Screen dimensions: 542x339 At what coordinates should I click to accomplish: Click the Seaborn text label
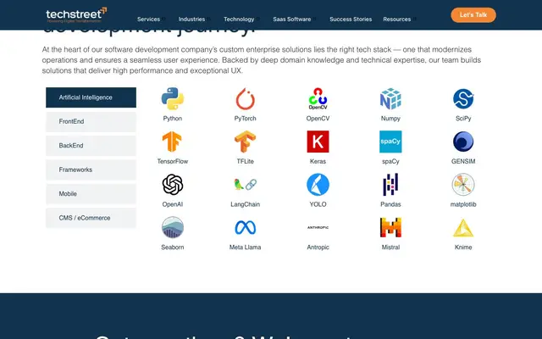pyautogui.click(x=173, y=247)
